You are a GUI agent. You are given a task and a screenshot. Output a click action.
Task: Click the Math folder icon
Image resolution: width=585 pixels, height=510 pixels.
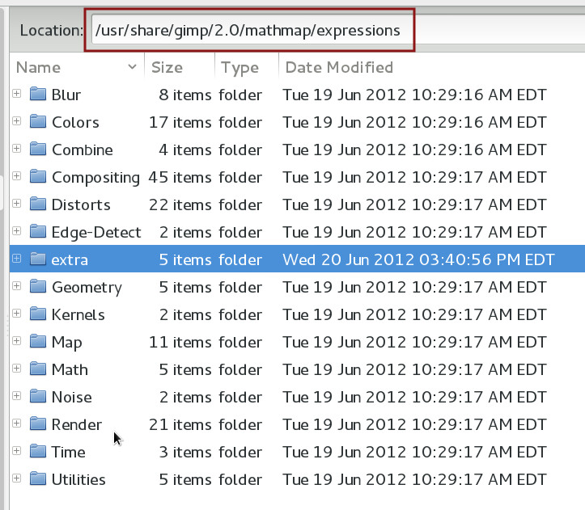tap(38, 369)
